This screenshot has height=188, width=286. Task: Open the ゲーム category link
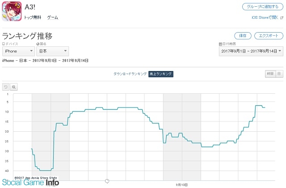click(x=53, y=17)
